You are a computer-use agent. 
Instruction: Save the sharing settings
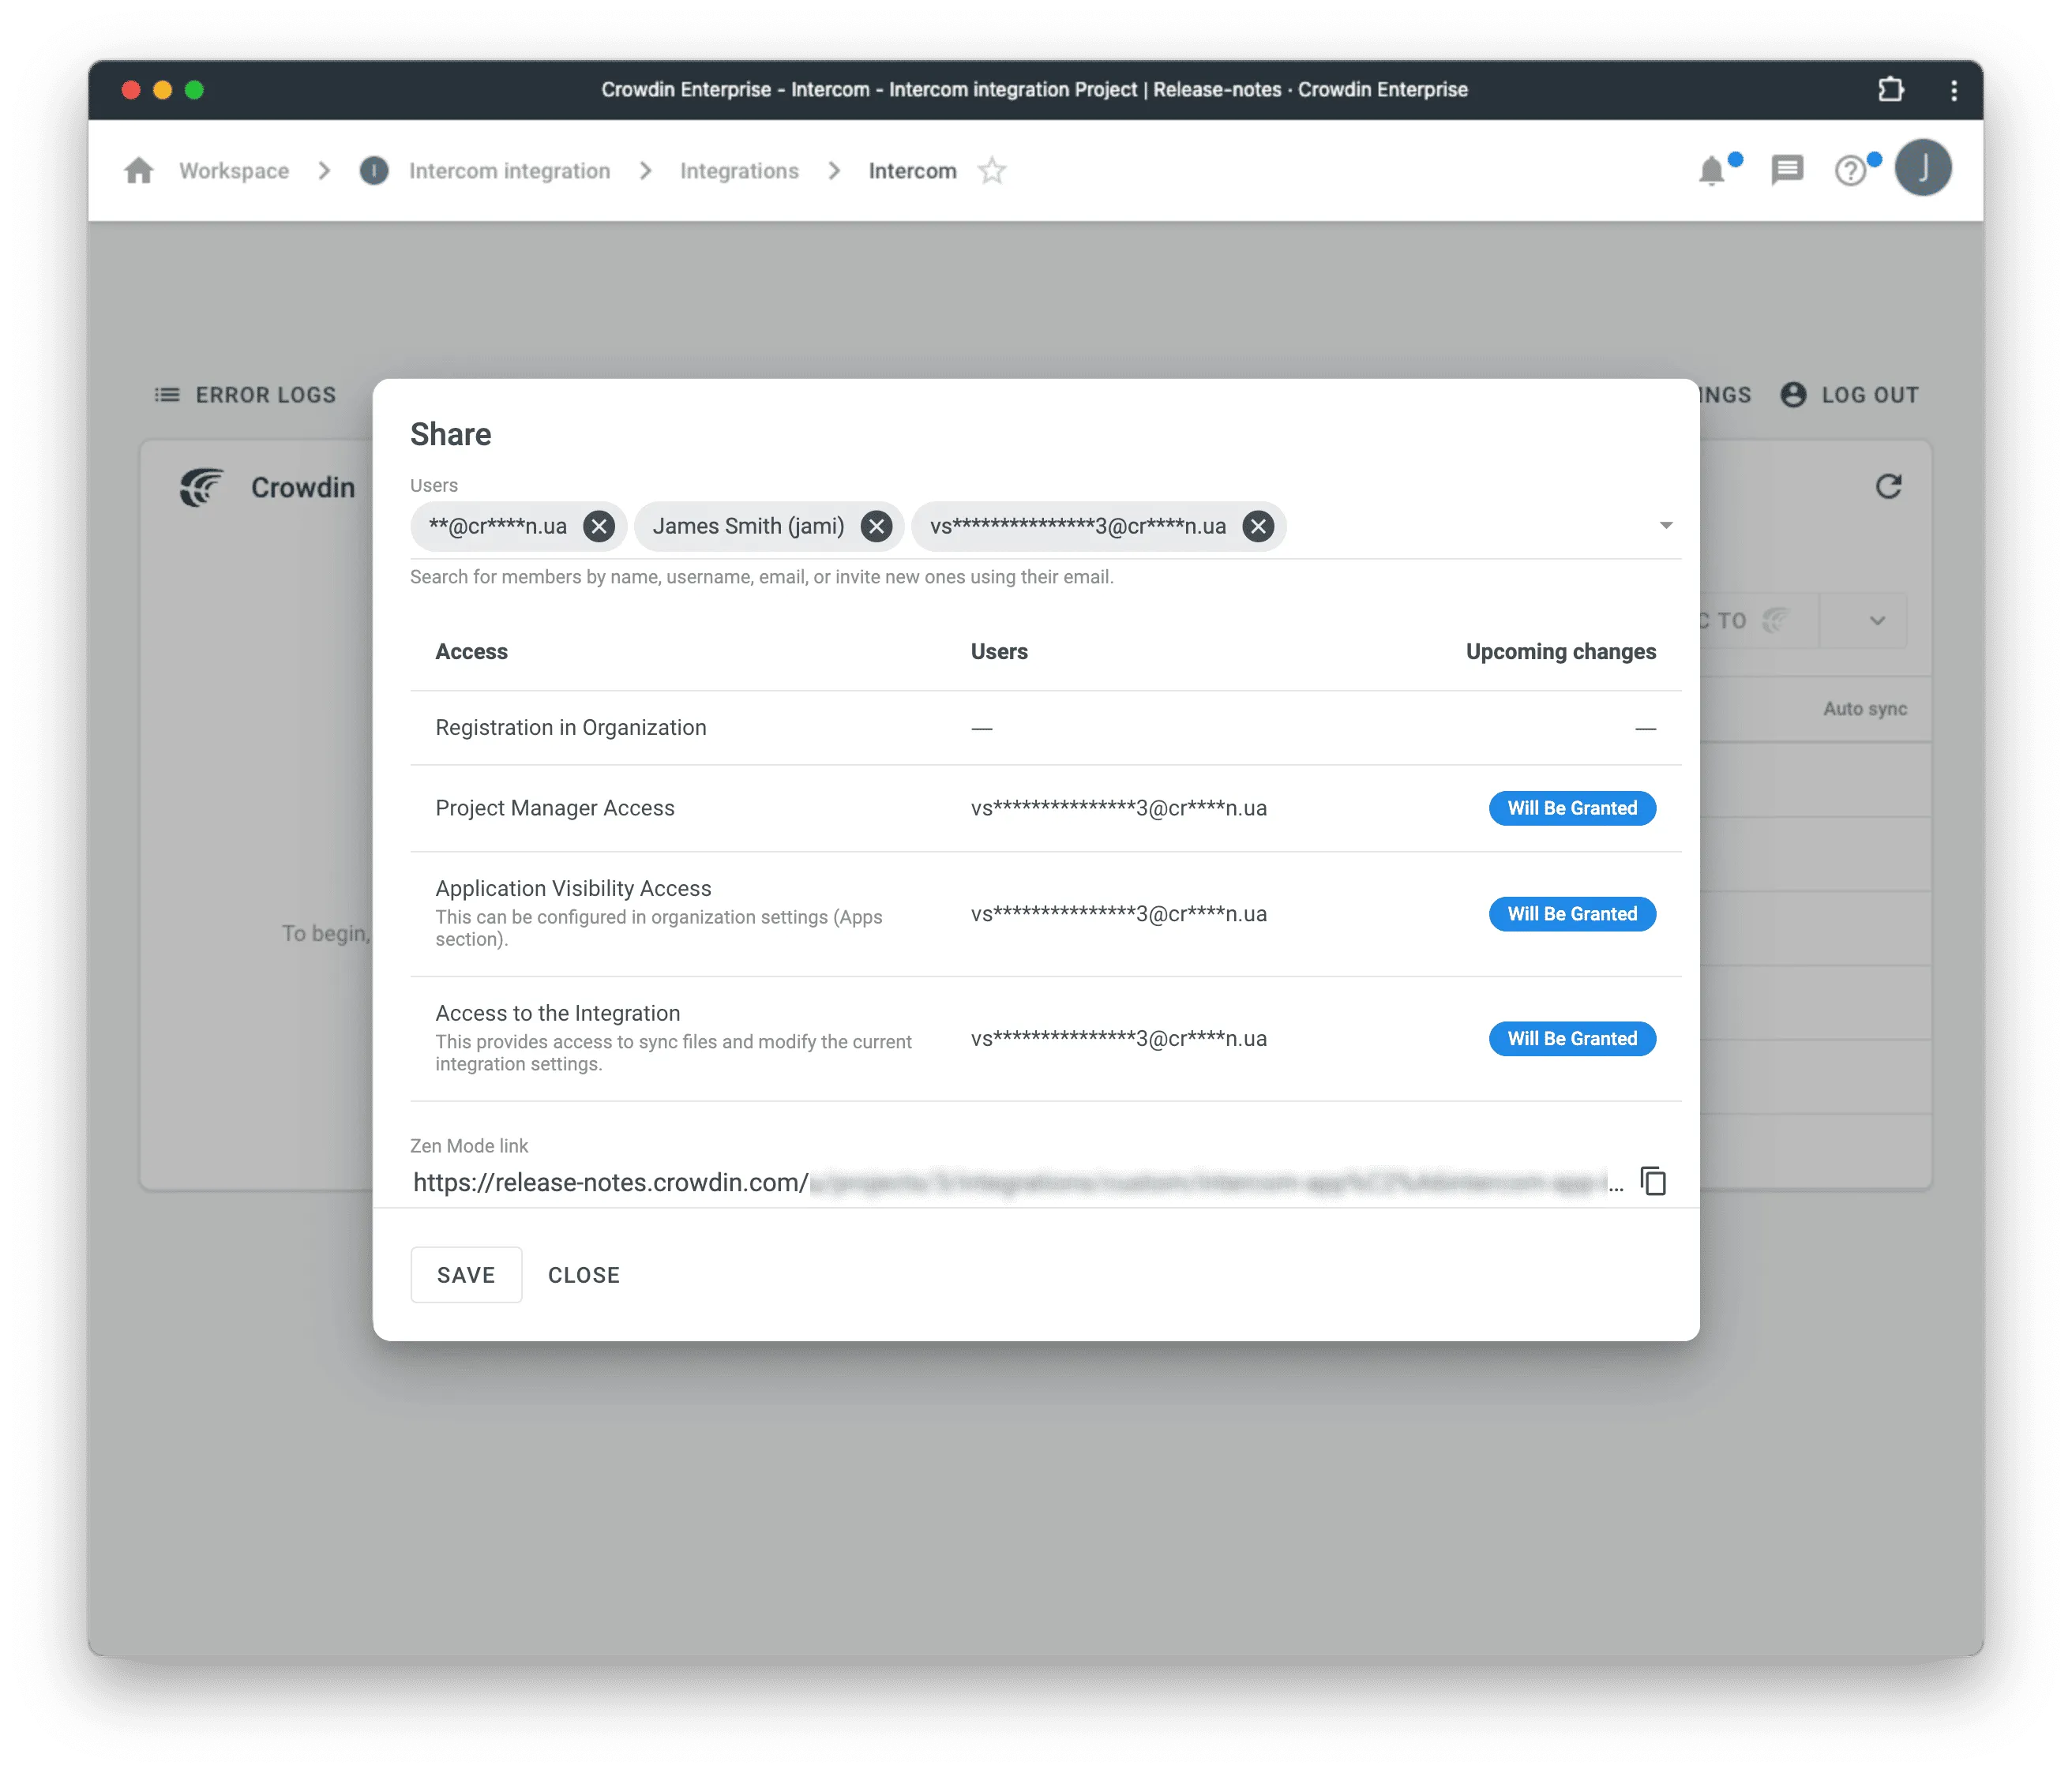point(466,1274)
